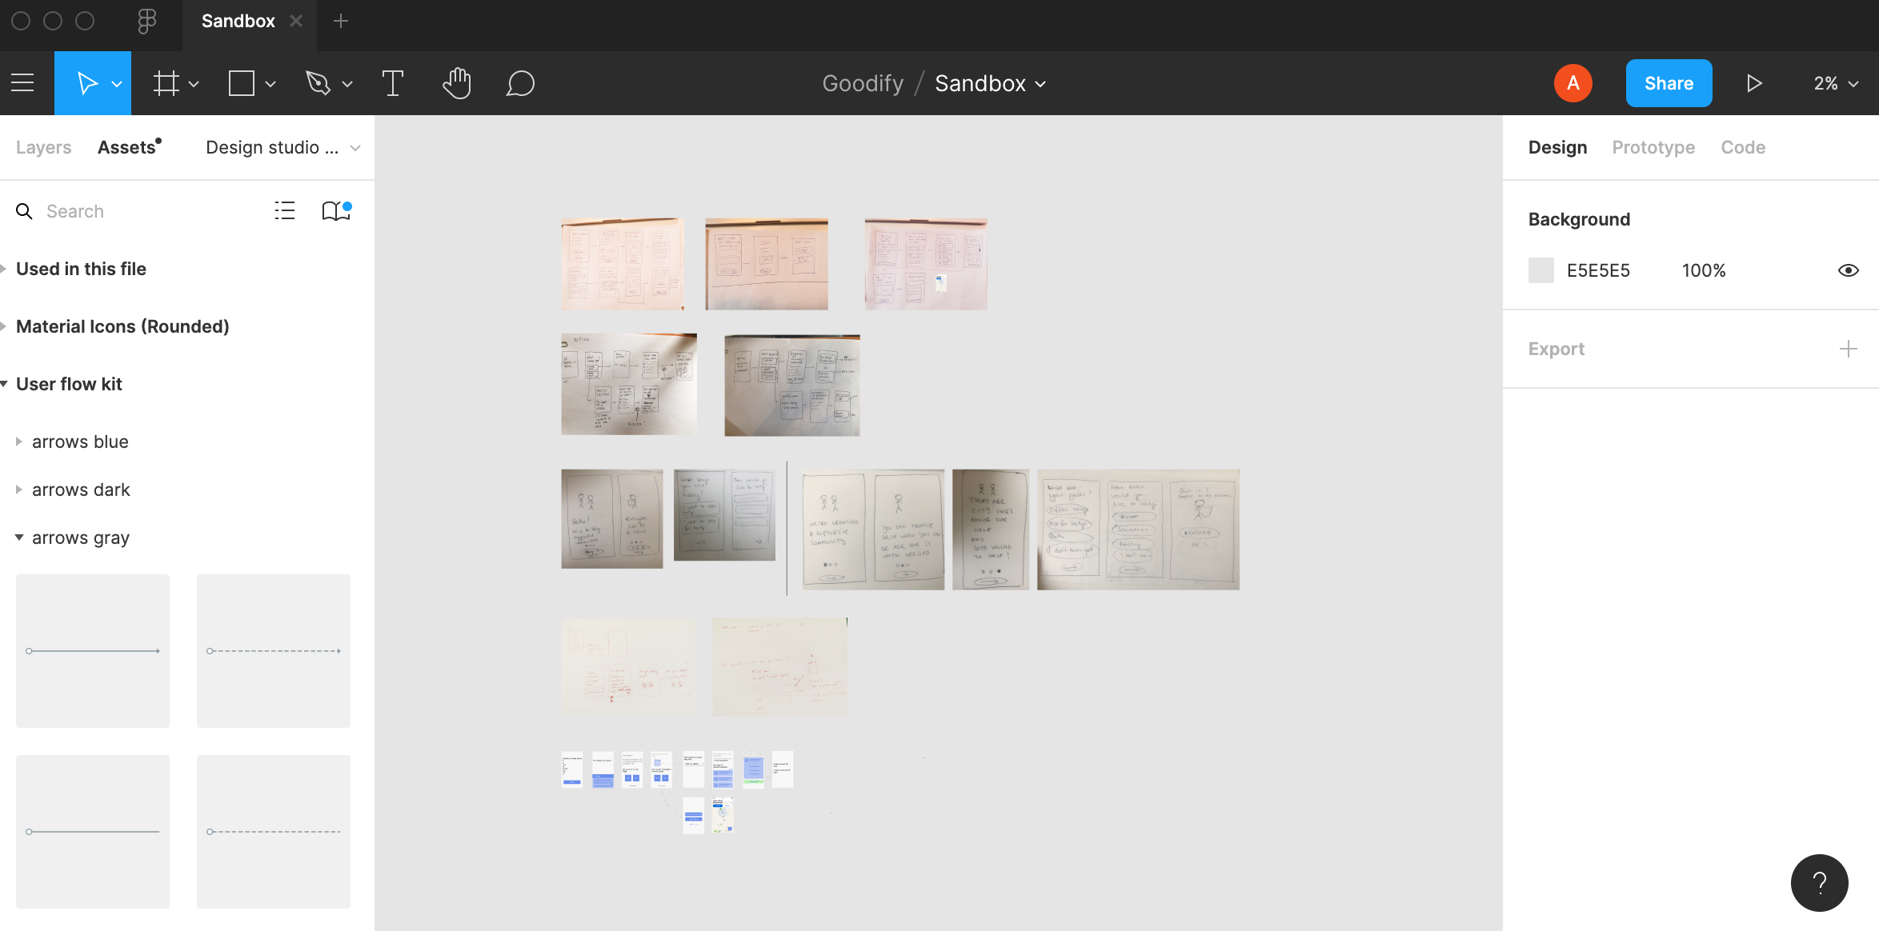Screen dimensions: 1879x931
Task: Switch assets to list view
Action: pyautogui.click(x=285, y=211)
